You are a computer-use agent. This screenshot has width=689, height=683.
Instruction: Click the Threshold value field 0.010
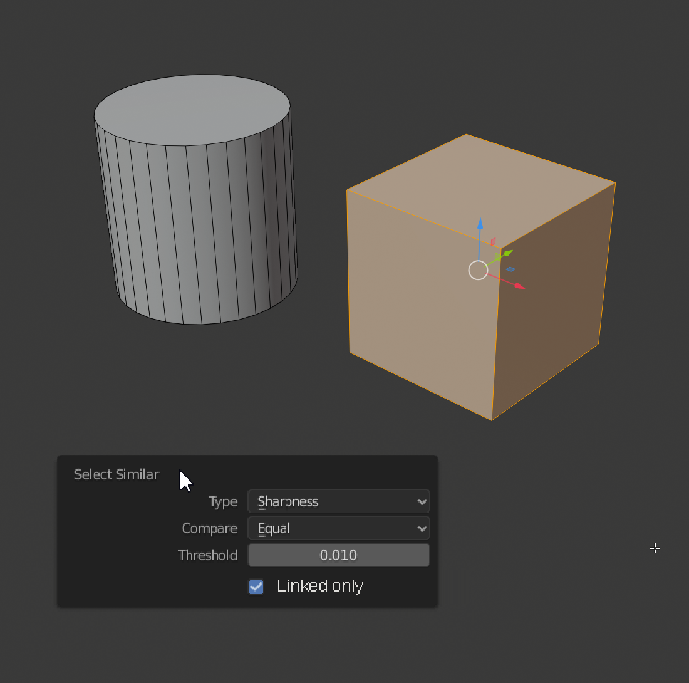point(338,555)
